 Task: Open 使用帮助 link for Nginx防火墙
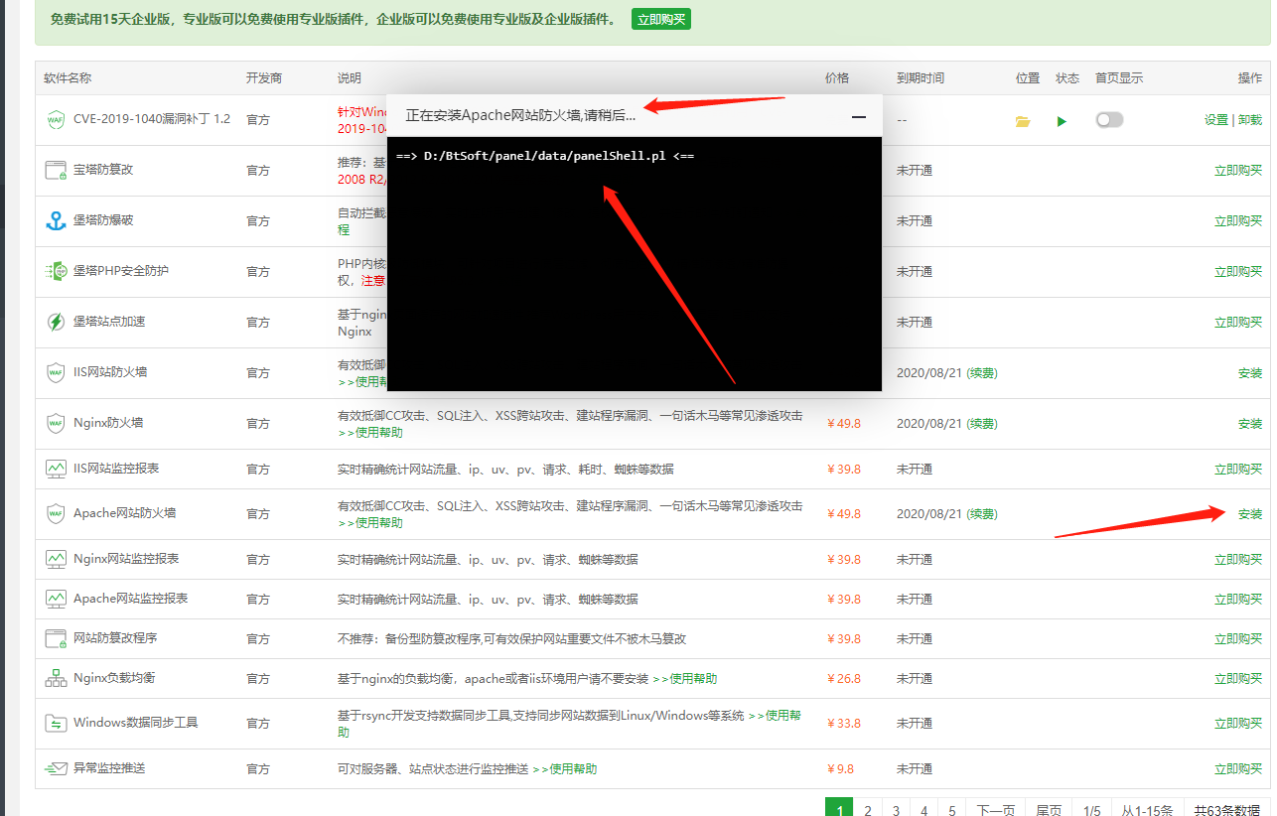(370, 432)
